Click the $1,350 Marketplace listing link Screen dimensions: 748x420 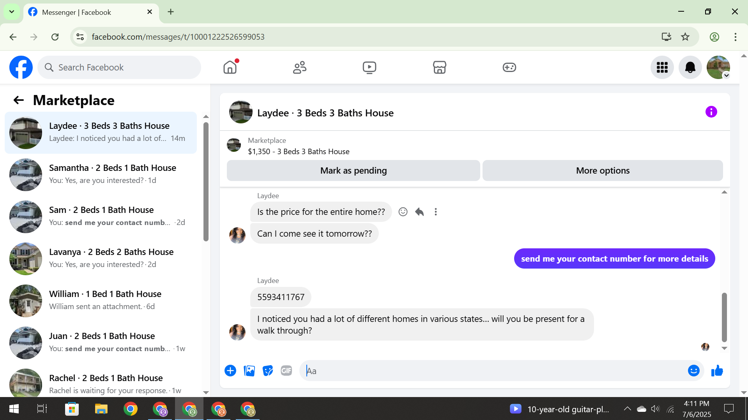[299, 151]
